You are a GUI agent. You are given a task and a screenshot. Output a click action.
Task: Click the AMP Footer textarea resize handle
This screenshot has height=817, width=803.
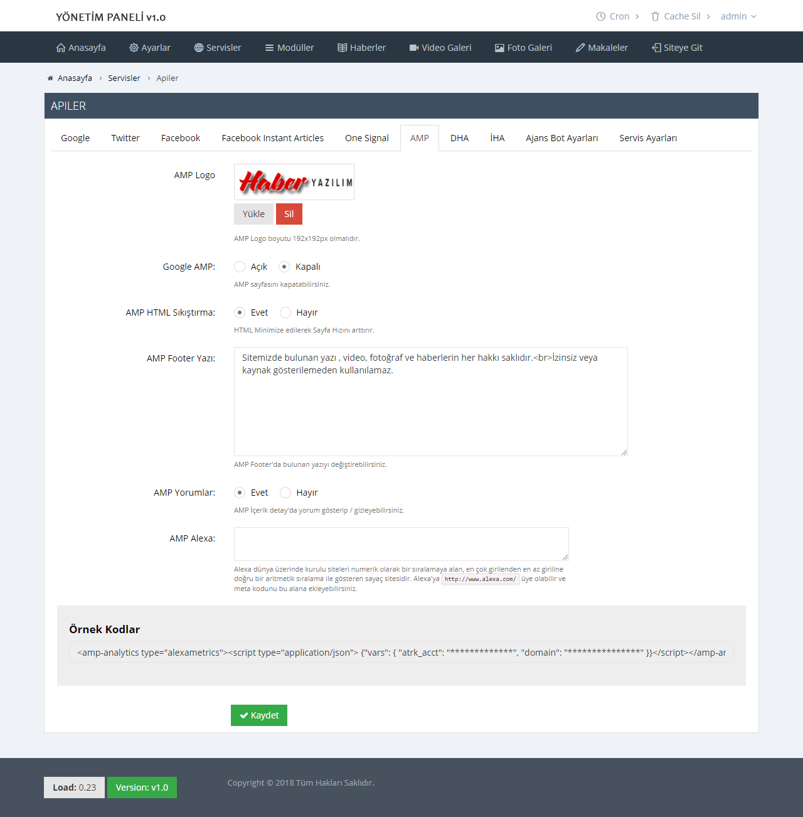(x=624, y=452)
